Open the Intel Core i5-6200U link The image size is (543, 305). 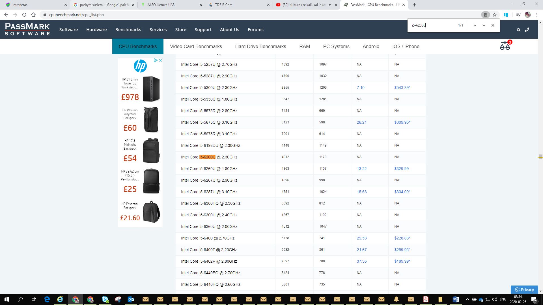coord(209,157)
